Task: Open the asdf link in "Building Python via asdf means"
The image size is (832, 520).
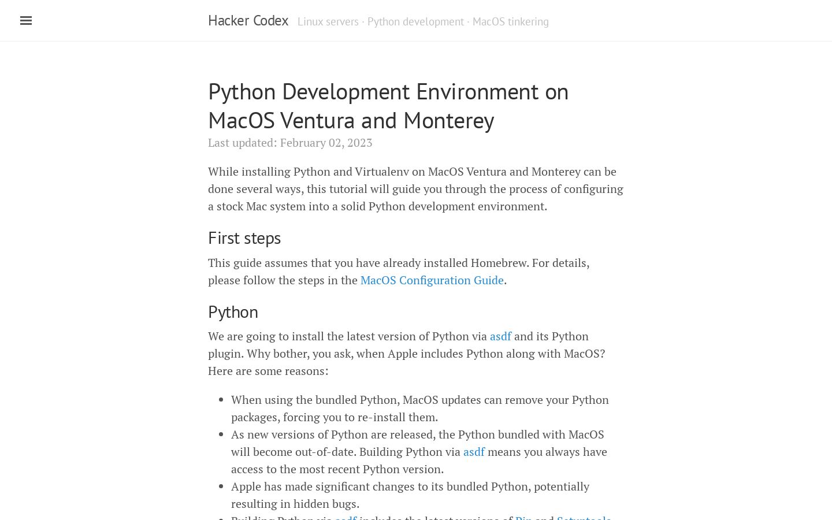Action: 474,452
